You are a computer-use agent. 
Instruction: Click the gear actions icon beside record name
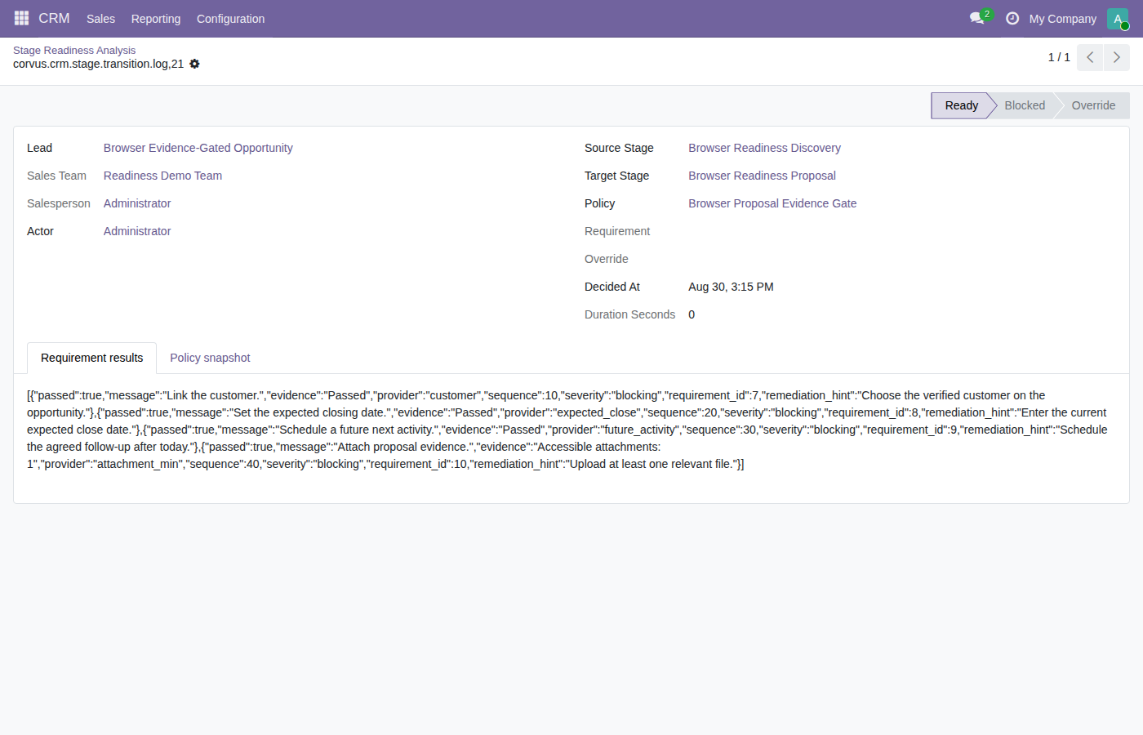click(194, 64)
